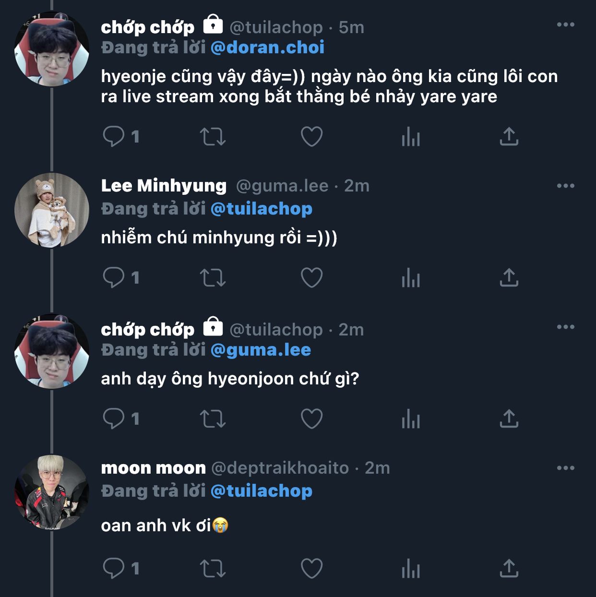Like the "nhiễm chú minhyung rồi" tweet

click(x=311, y=277)
